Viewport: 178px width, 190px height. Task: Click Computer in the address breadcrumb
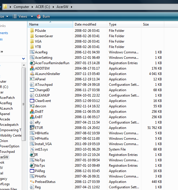pos(21,7)
